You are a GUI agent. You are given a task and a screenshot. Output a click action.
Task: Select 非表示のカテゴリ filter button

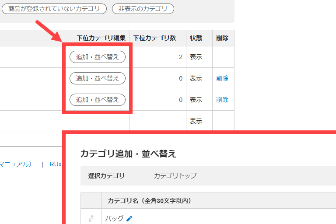click(x=143, y=9)
